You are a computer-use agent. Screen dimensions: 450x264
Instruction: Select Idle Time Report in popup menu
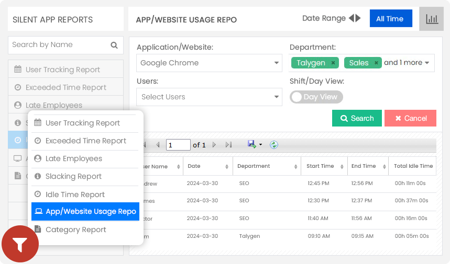tap(85, 194)
